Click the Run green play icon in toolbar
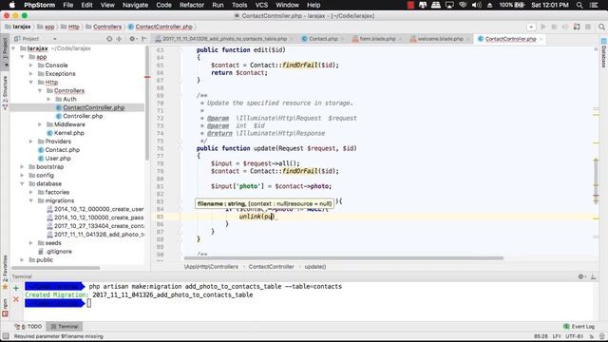This screenshot has height=342, width=608. (543, 27)
